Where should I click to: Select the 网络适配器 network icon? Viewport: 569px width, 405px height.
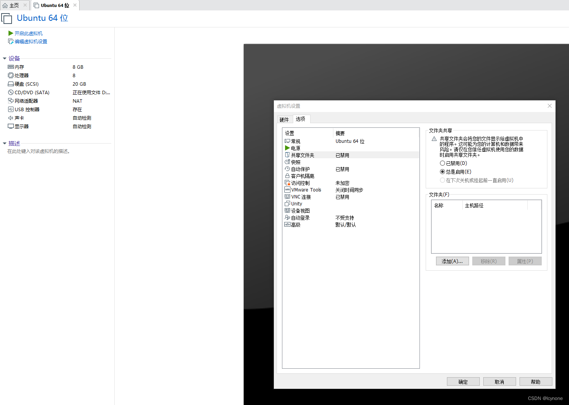pos(11,101)
